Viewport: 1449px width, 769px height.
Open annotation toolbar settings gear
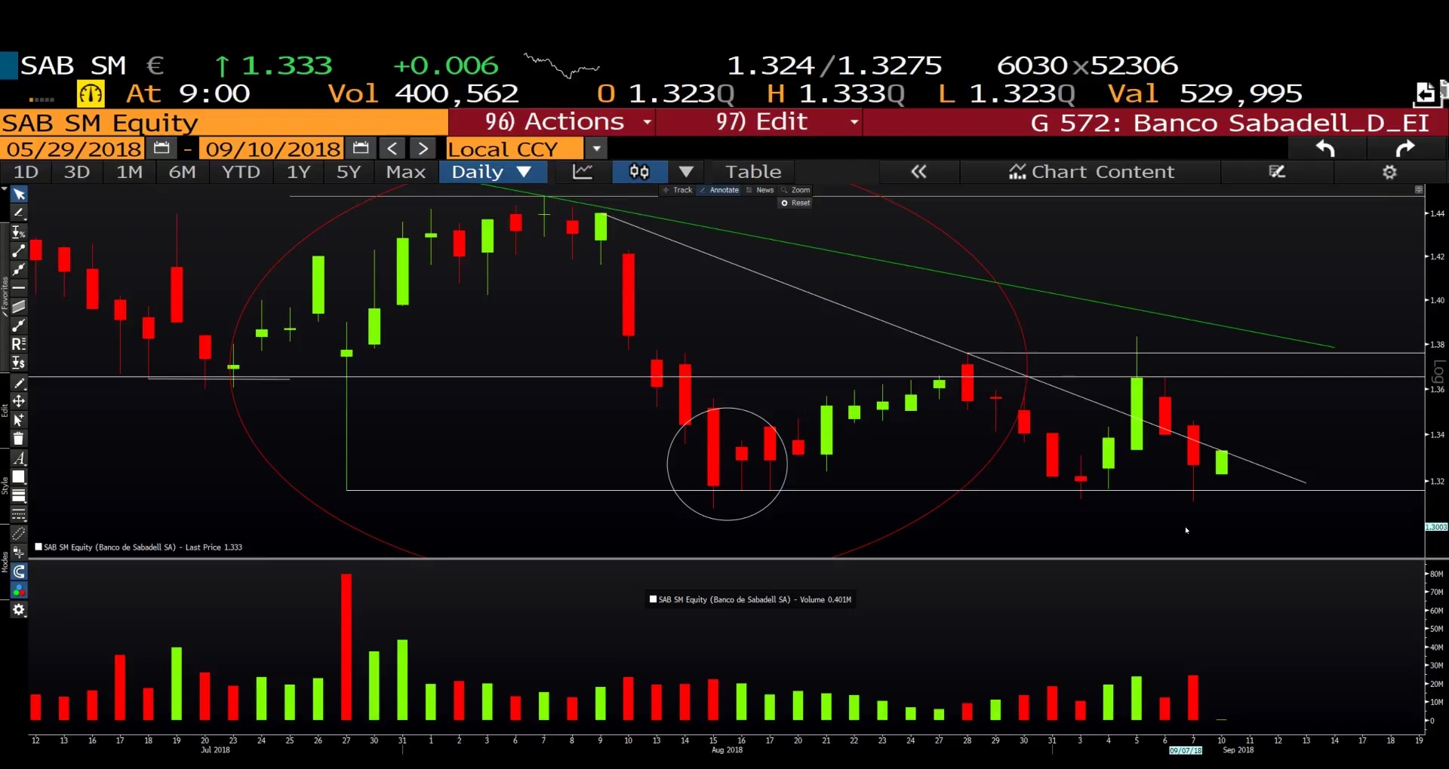(19, 610)
